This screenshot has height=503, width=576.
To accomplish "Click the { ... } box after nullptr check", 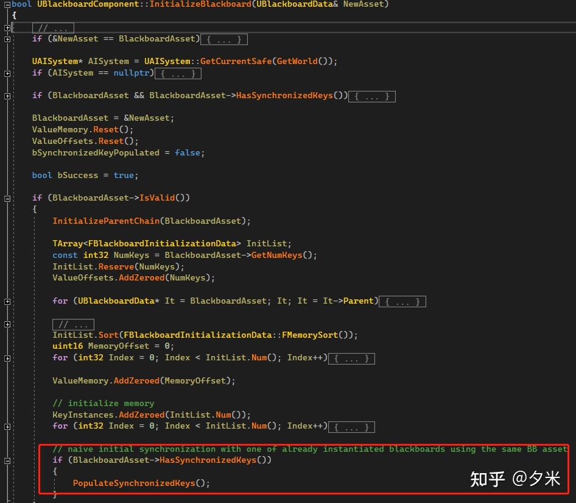I will click(178, 74).
